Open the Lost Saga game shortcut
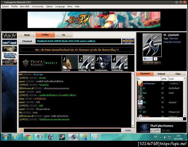The width and height of the screenshot is (188, 147). pyautogui.click(x=9, y=42)
